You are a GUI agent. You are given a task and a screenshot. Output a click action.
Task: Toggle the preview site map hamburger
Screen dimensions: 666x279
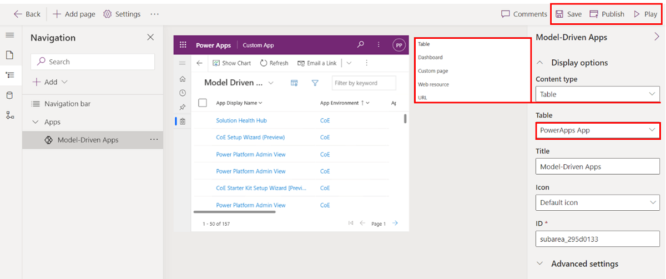[182, 63]
